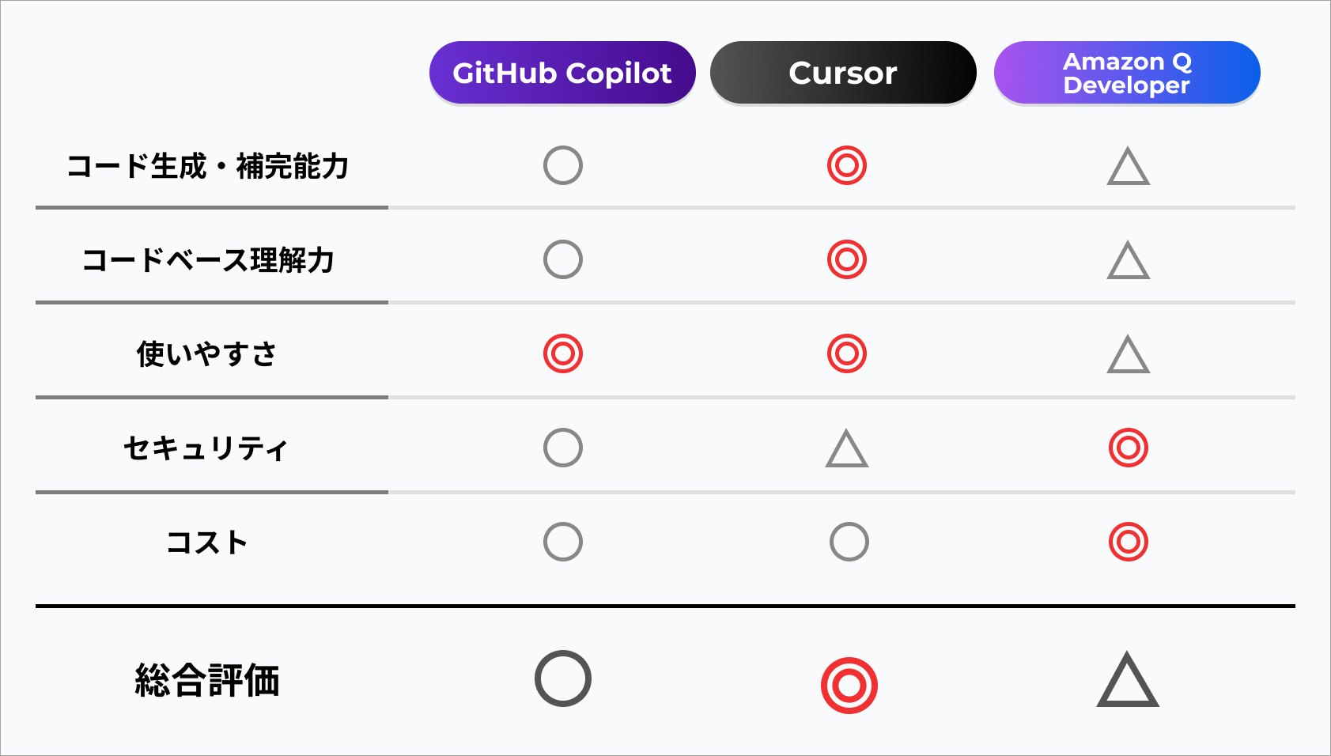Viewport: 1331px width, 756px height.
Task: Click the black Cursor header pill
Action: tap(843, 73)
